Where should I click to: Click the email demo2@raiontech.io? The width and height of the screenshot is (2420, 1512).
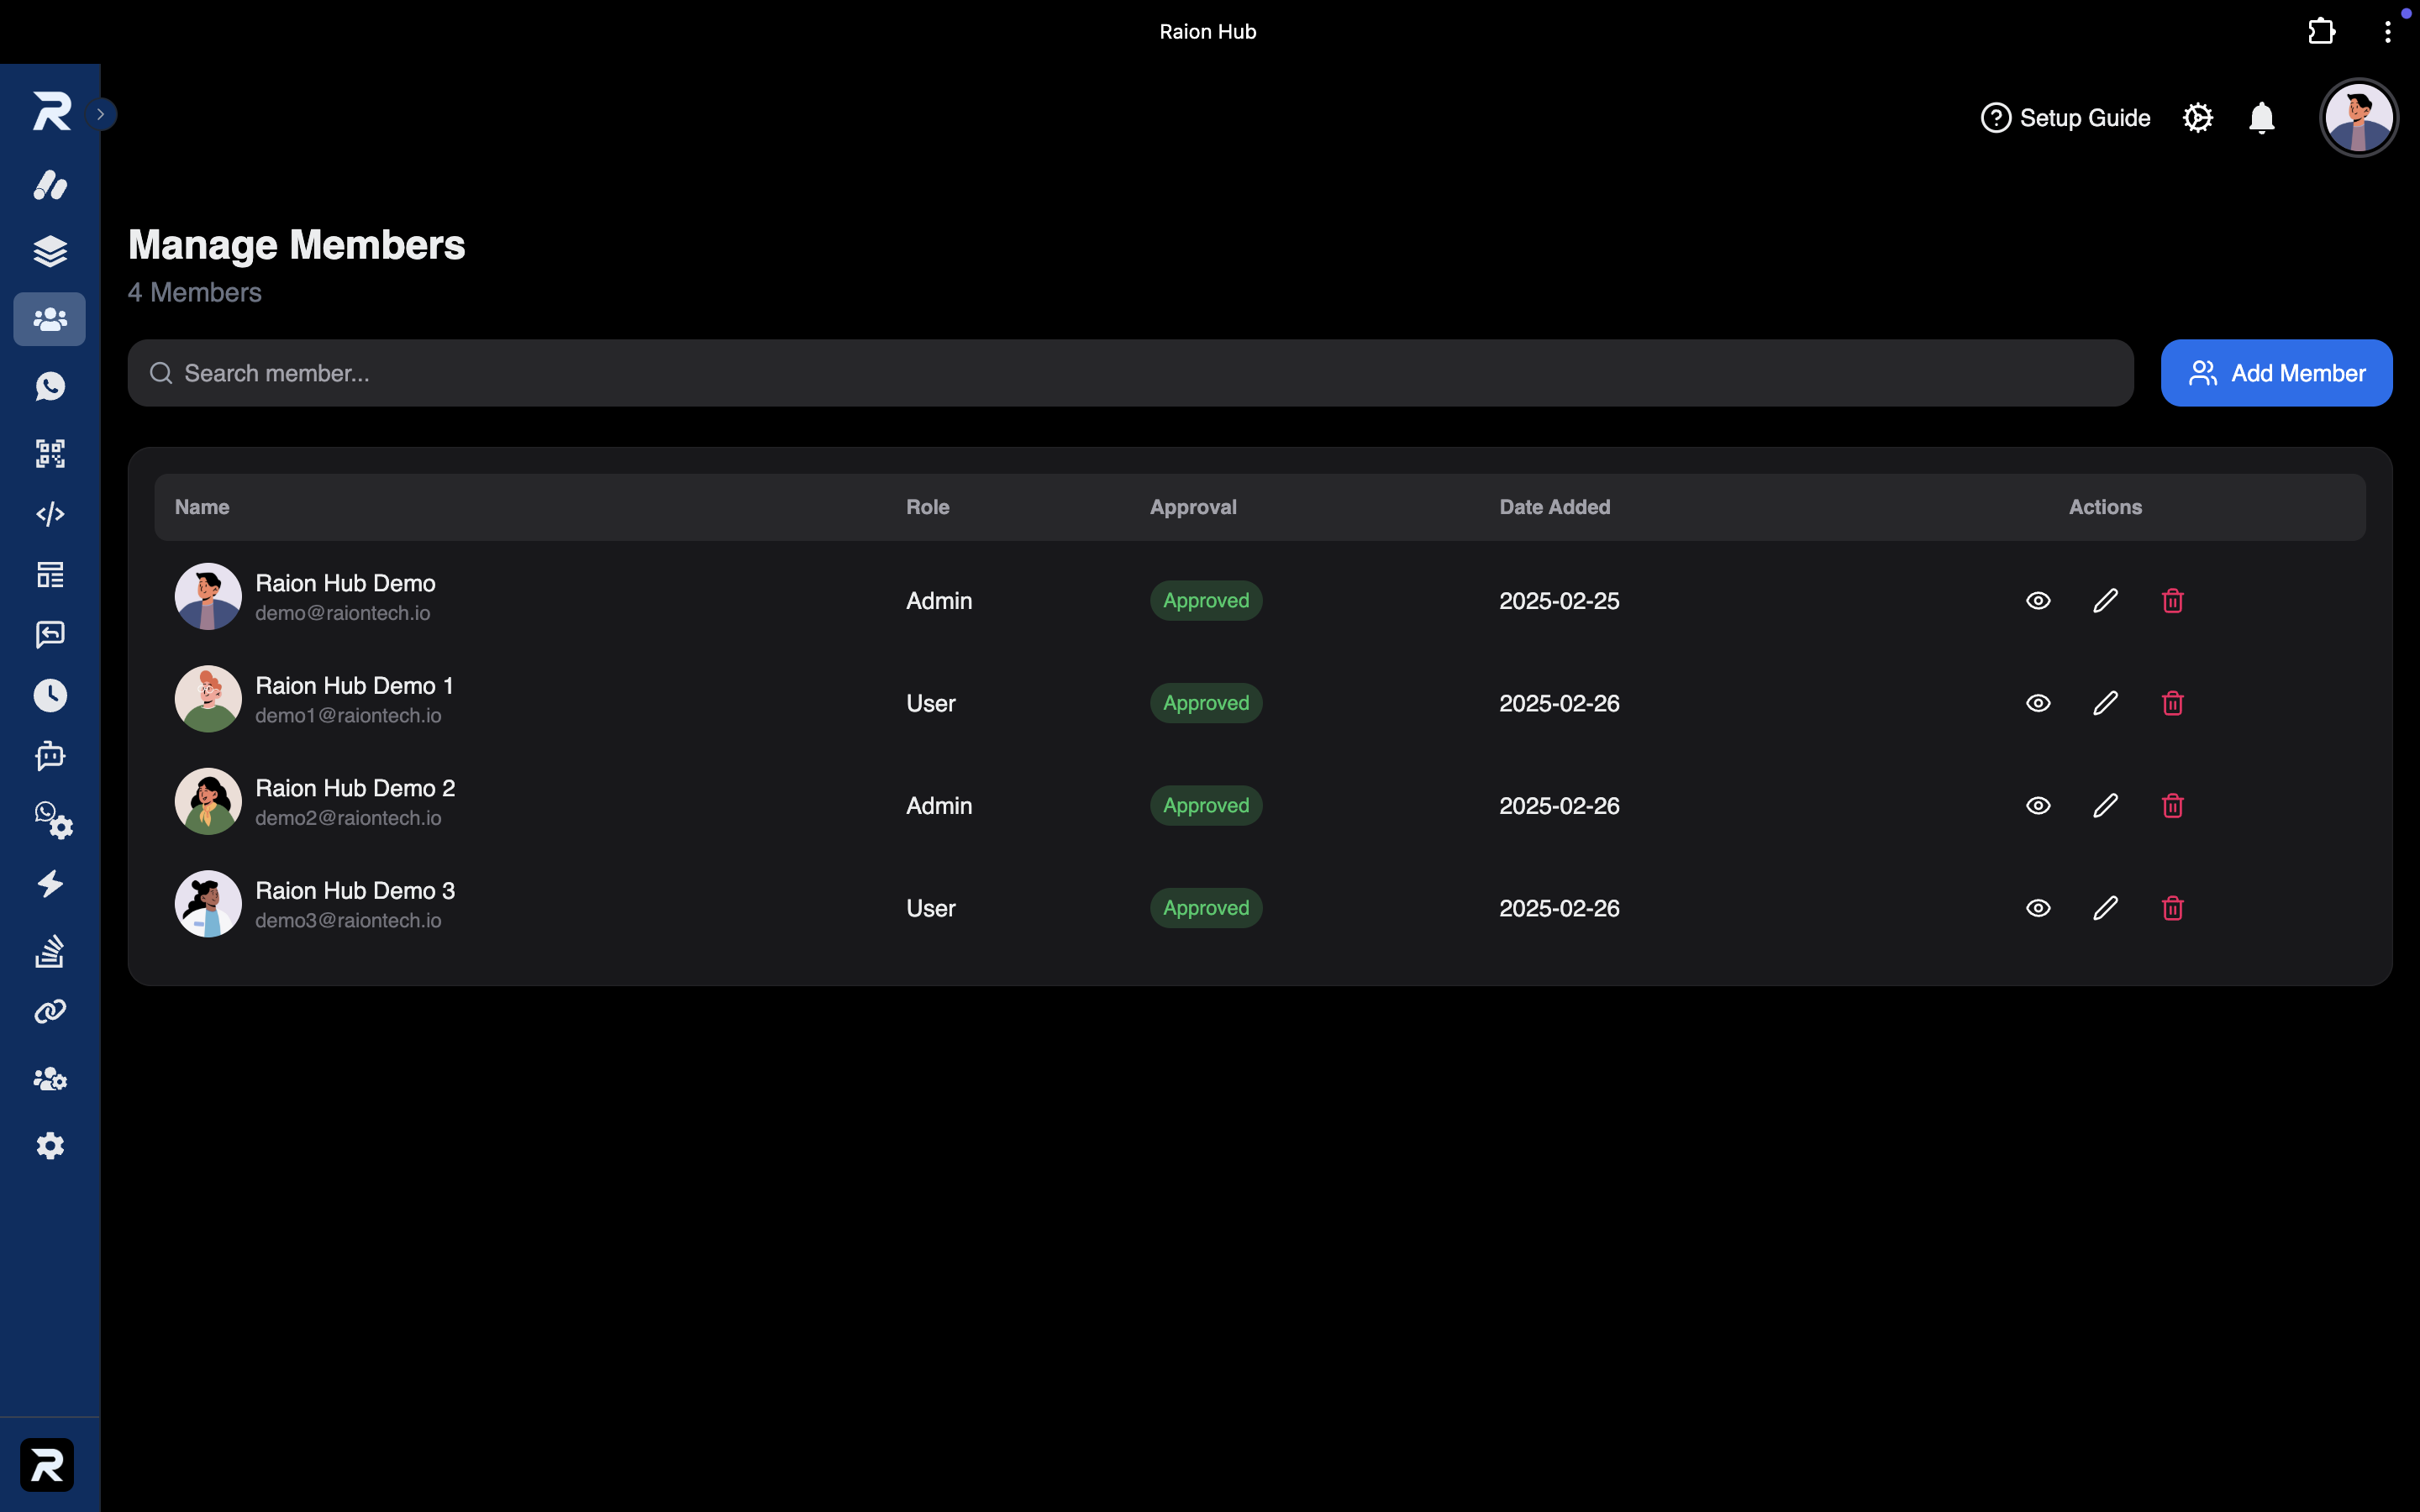tap(348, 818)
